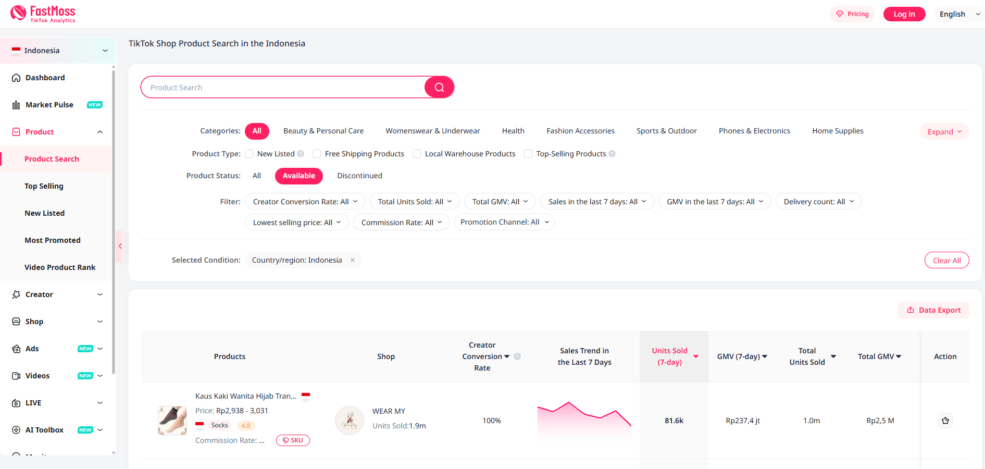
Task: Click the Creator Conversion Rate help icon
Action: 517,356
